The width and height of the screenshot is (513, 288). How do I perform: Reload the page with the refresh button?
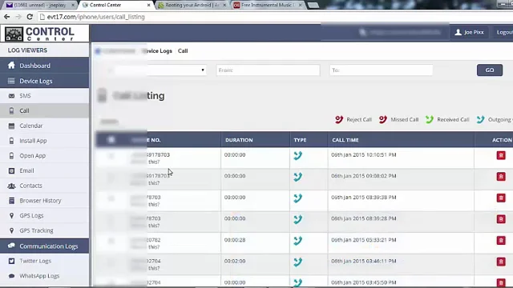pos(30,17)
